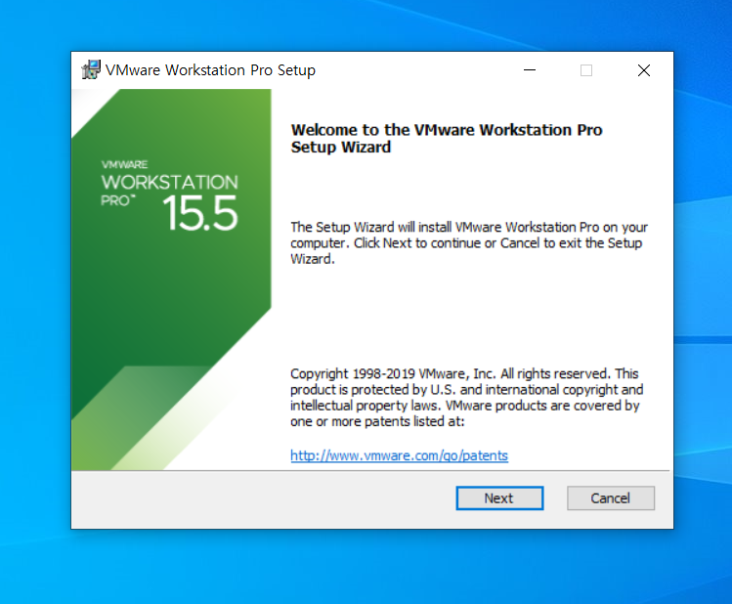Click the 'Welcome to the VMware Workstation Pro' heading
Image resolution: width=732 pixels, height=604 pixels.
click(447, 138)
